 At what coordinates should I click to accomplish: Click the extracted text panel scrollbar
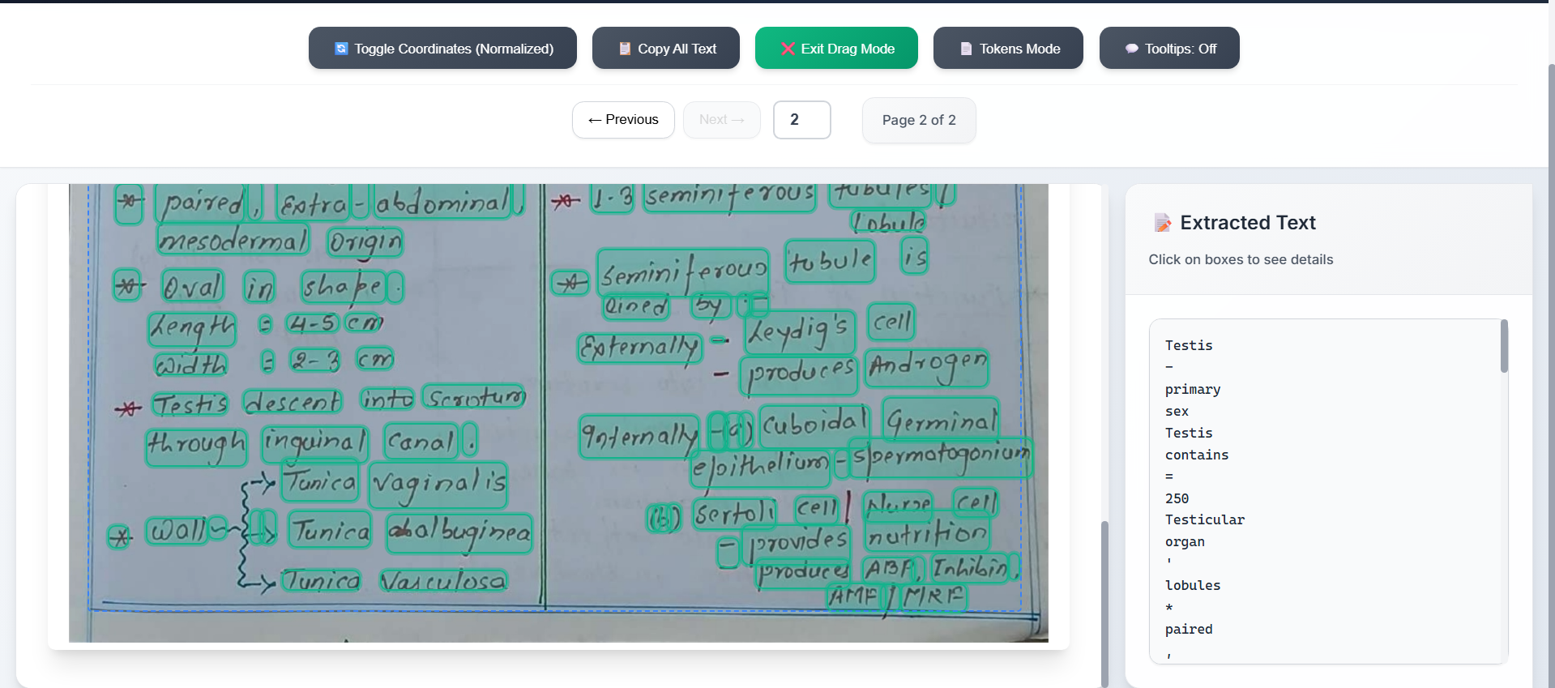[x=1504, y=347]
